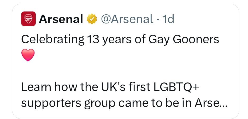Open the Arsenal display name profile link
Viewport: 248px width, 119px height.
coord(61,19)
